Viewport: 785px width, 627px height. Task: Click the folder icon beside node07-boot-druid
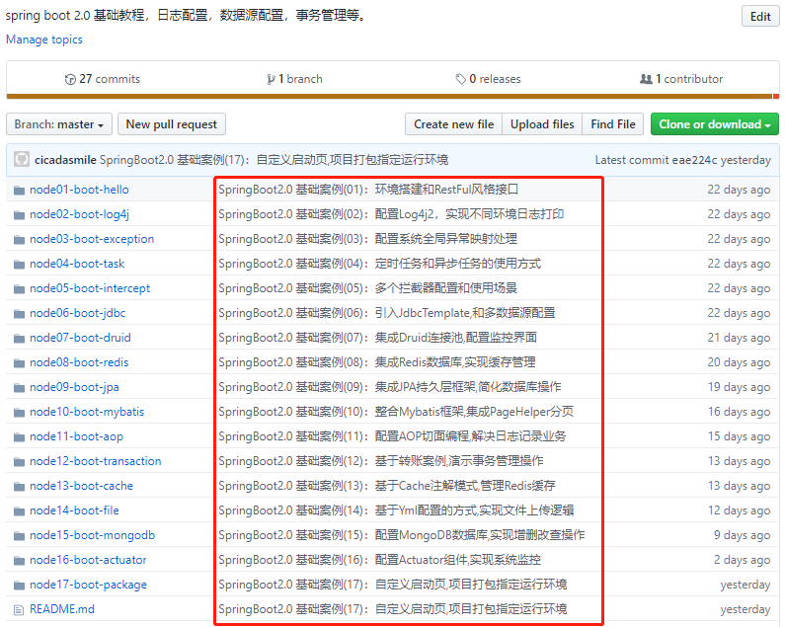coord(19,338)
